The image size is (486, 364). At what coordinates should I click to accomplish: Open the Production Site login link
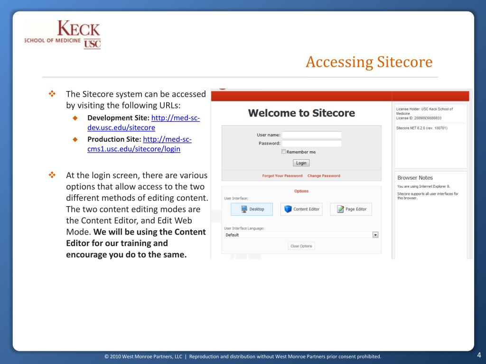point(140,144)
